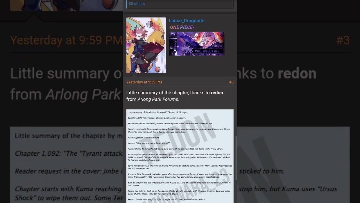The image size is (360, 203).
Task: Click the scrollbar beside the summary image
Action: pos(235,158)
